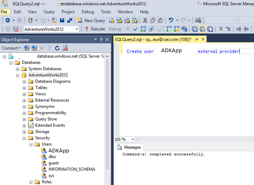Toggle the pin on SQLQuery2.sql tab
This screenshot has height=185, width=254.
(197, 39)
